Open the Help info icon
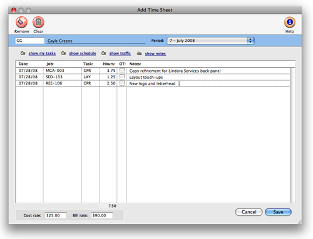Viewport: 313px width, 239px height. pos(290,23)
